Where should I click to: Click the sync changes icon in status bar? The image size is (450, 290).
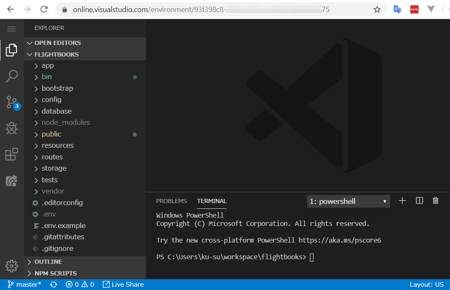[54, 284]
